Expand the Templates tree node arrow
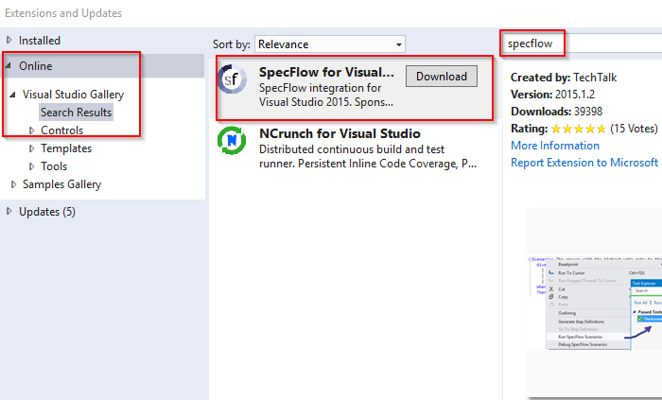Screen dimensions: 662x400 tap(31, 148)
